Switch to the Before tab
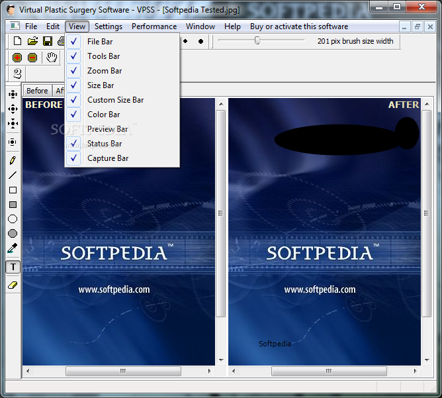 [x=37, y=91]
